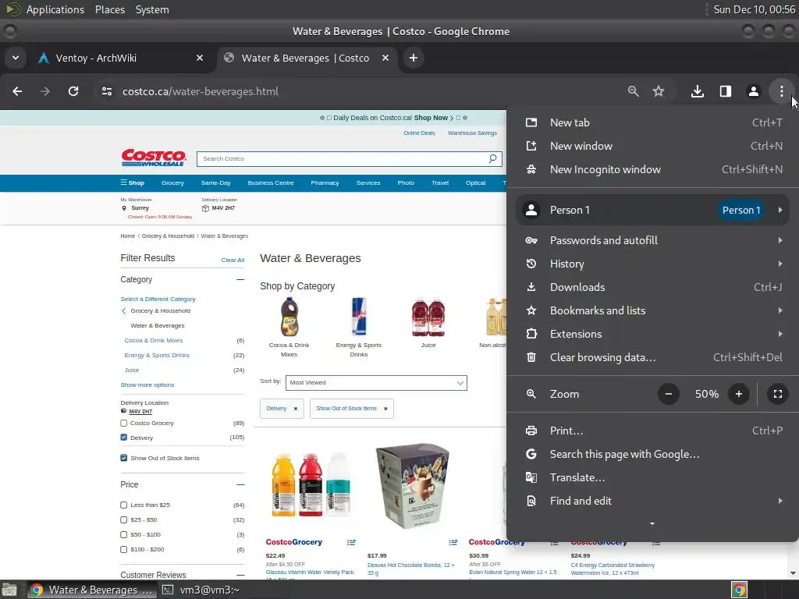Click into the Search Costco field

[x=342, y=159]
